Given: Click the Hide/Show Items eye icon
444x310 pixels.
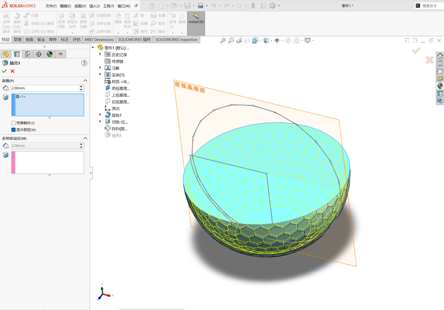Looking at the screenshot, I should [x=277, y=40].
